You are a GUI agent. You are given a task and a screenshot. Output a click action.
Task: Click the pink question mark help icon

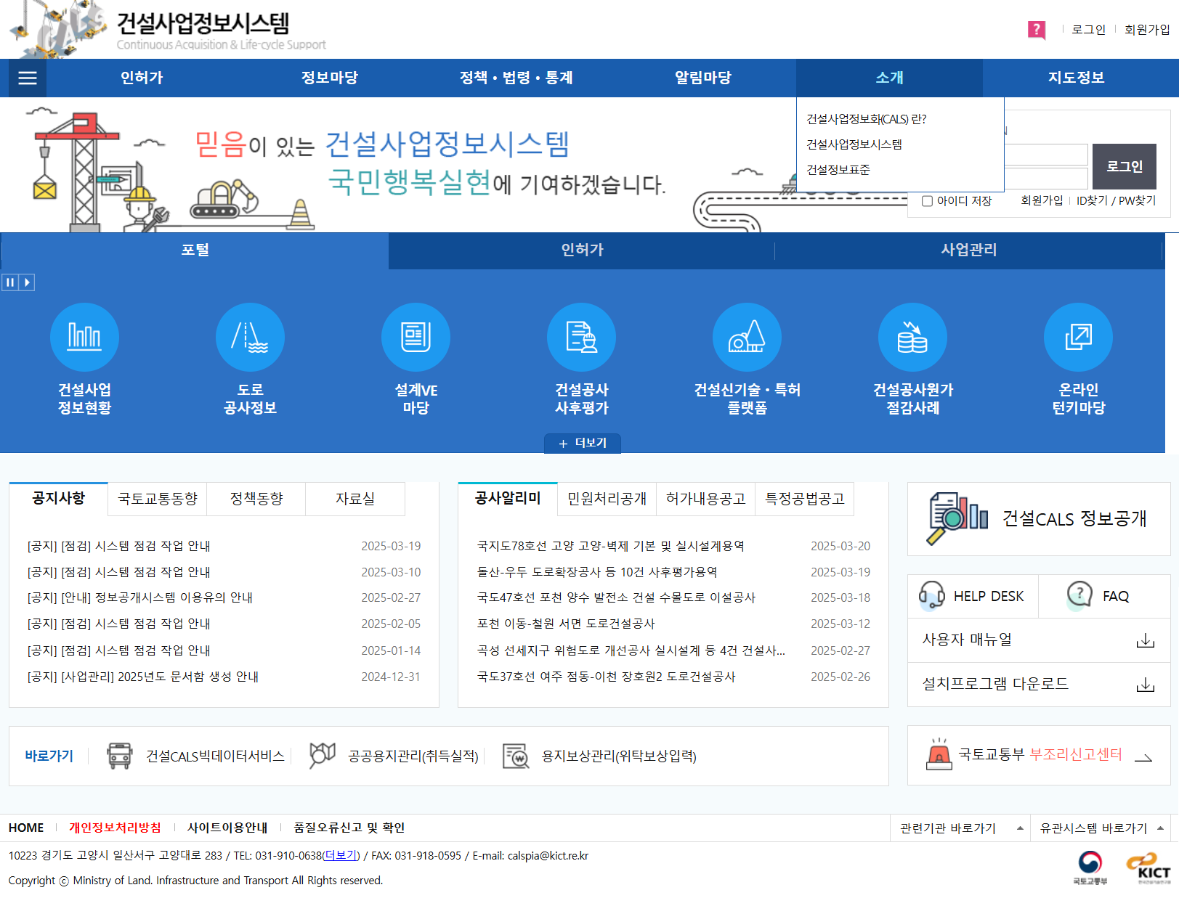(1036, 30)
